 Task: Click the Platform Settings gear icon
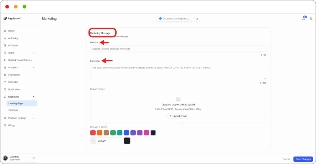tap(5, 118)
